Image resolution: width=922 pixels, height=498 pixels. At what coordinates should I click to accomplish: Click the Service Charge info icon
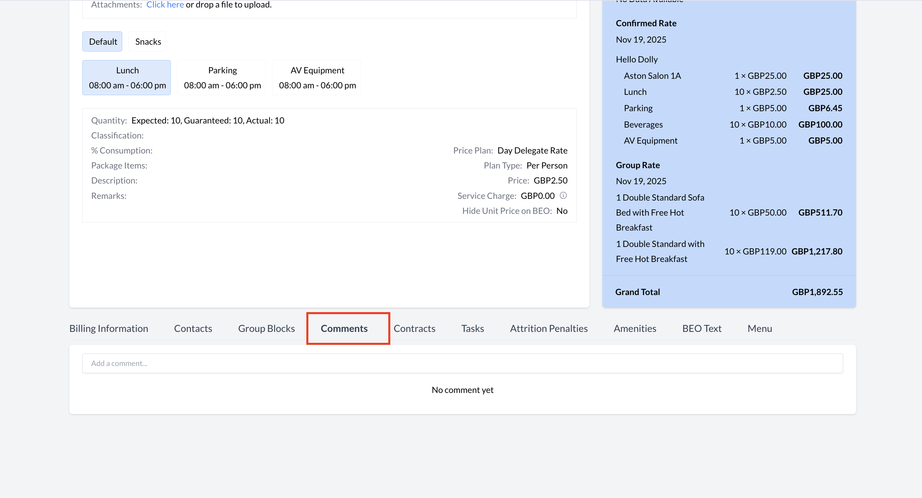[563, 195]
